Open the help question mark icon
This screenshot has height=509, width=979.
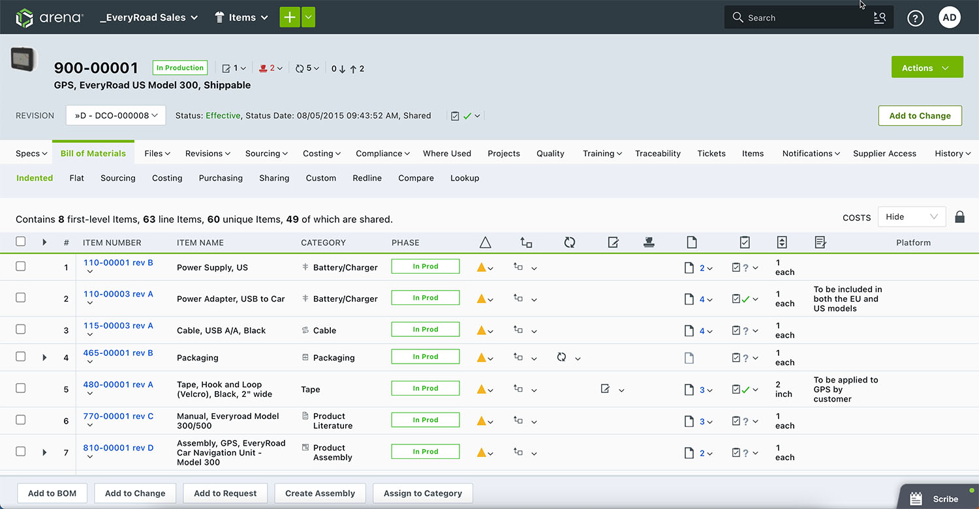click(x=915, y=18)
